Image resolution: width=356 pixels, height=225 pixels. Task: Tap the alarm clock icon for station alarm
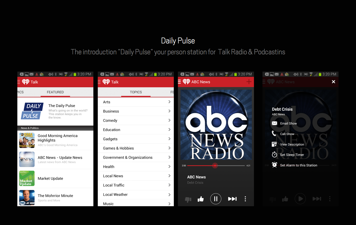coord(274,165)
